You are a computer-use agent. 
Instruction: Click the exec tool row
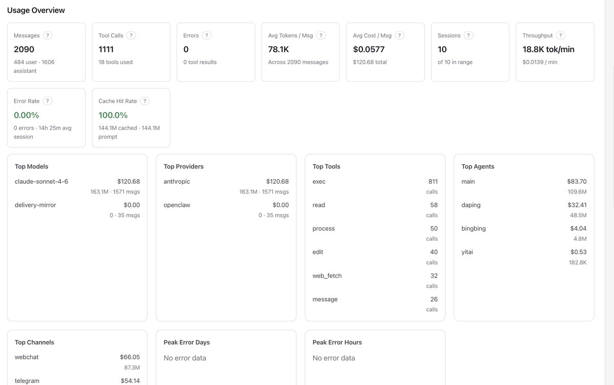pos(319,182)
